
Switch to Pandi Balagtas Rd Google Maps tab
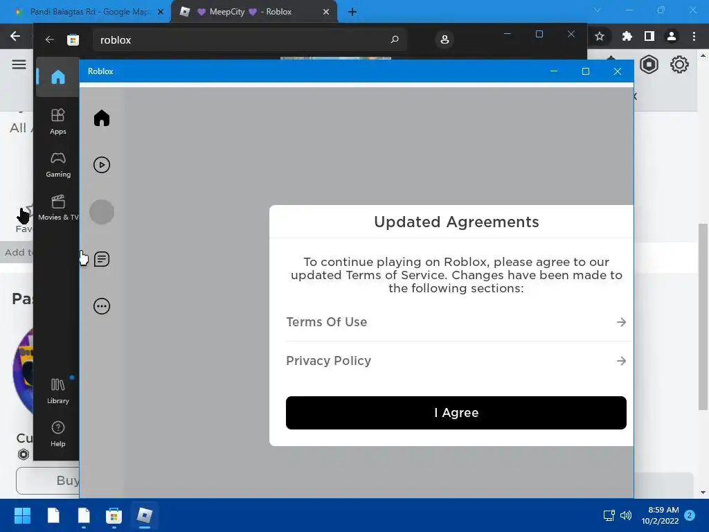point(89,12)
